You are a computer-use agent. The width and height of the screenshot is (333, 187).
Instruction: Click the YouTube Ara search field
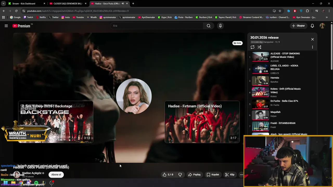click(x=157, y=26)
